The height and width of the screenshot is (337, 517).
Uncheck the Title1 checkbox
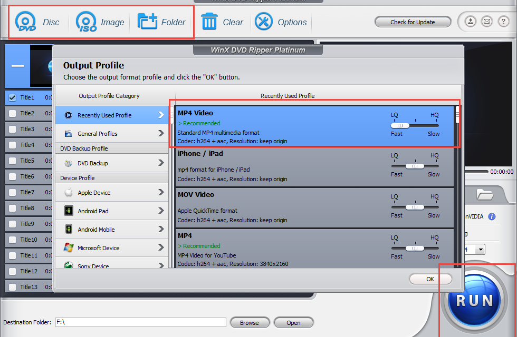coord(13,97)
